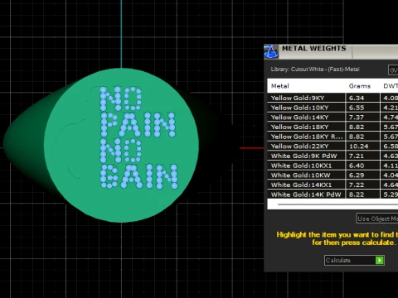Select the White Gold:10KX1 row
Image resolution: width=398 pixels, height=298 pixels.
[x=332, y=166]
